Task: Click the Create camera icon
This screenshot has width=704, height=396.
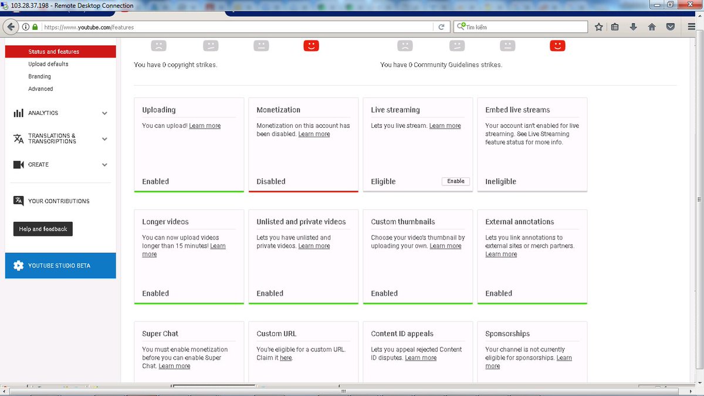Action: click(18, 165)
